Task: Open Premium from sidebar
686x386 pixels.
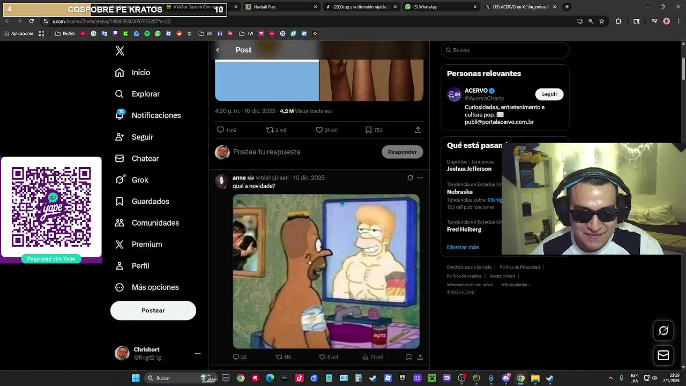Action: (x=139, y=244)
